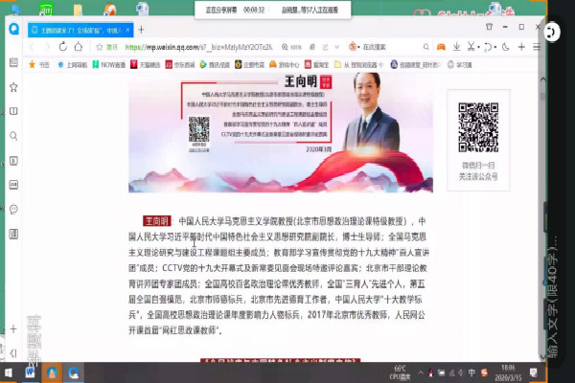Viewport: 575px width, 383px height.
Task: Open the sidebar search magnifier
Action: [x=13, y=136]
